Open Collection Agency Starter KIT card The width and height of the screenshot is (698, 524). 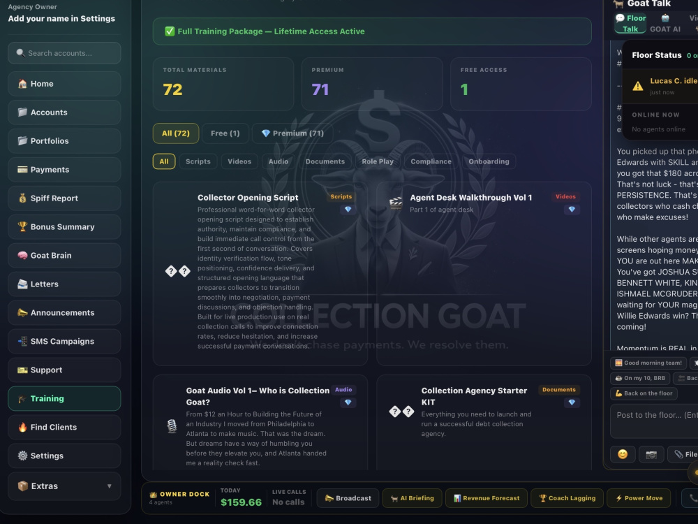(x=474, y=396)
